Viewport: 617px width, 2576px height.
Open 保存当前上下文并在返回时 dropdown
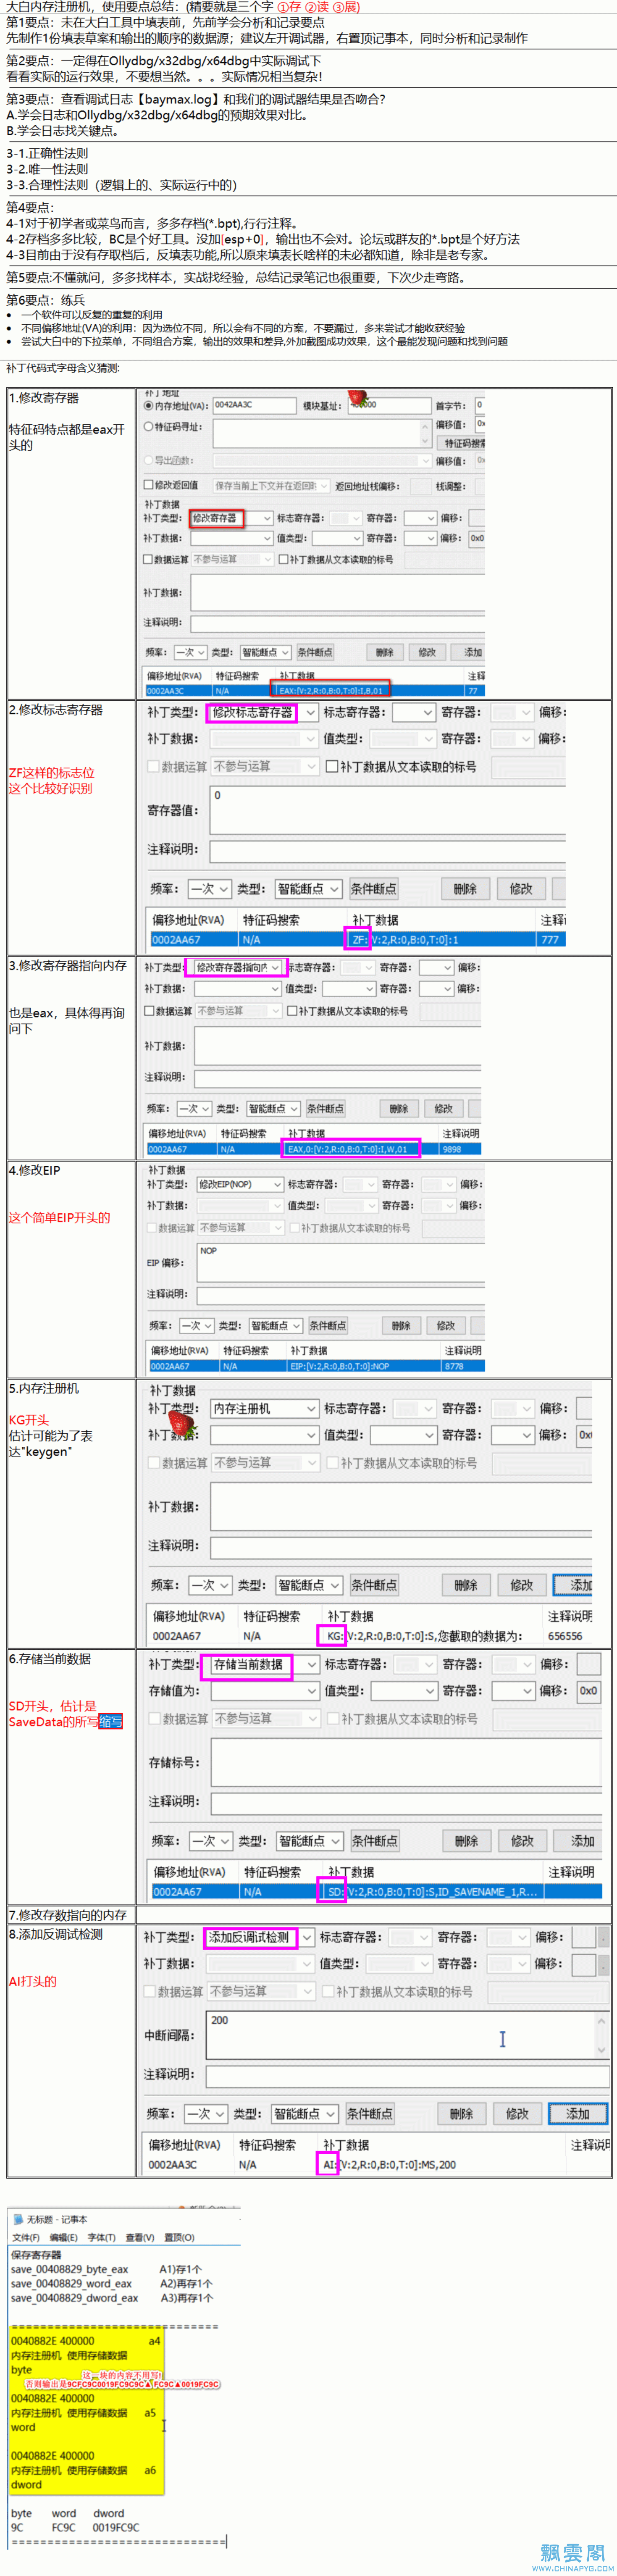(x=270, y=485)
